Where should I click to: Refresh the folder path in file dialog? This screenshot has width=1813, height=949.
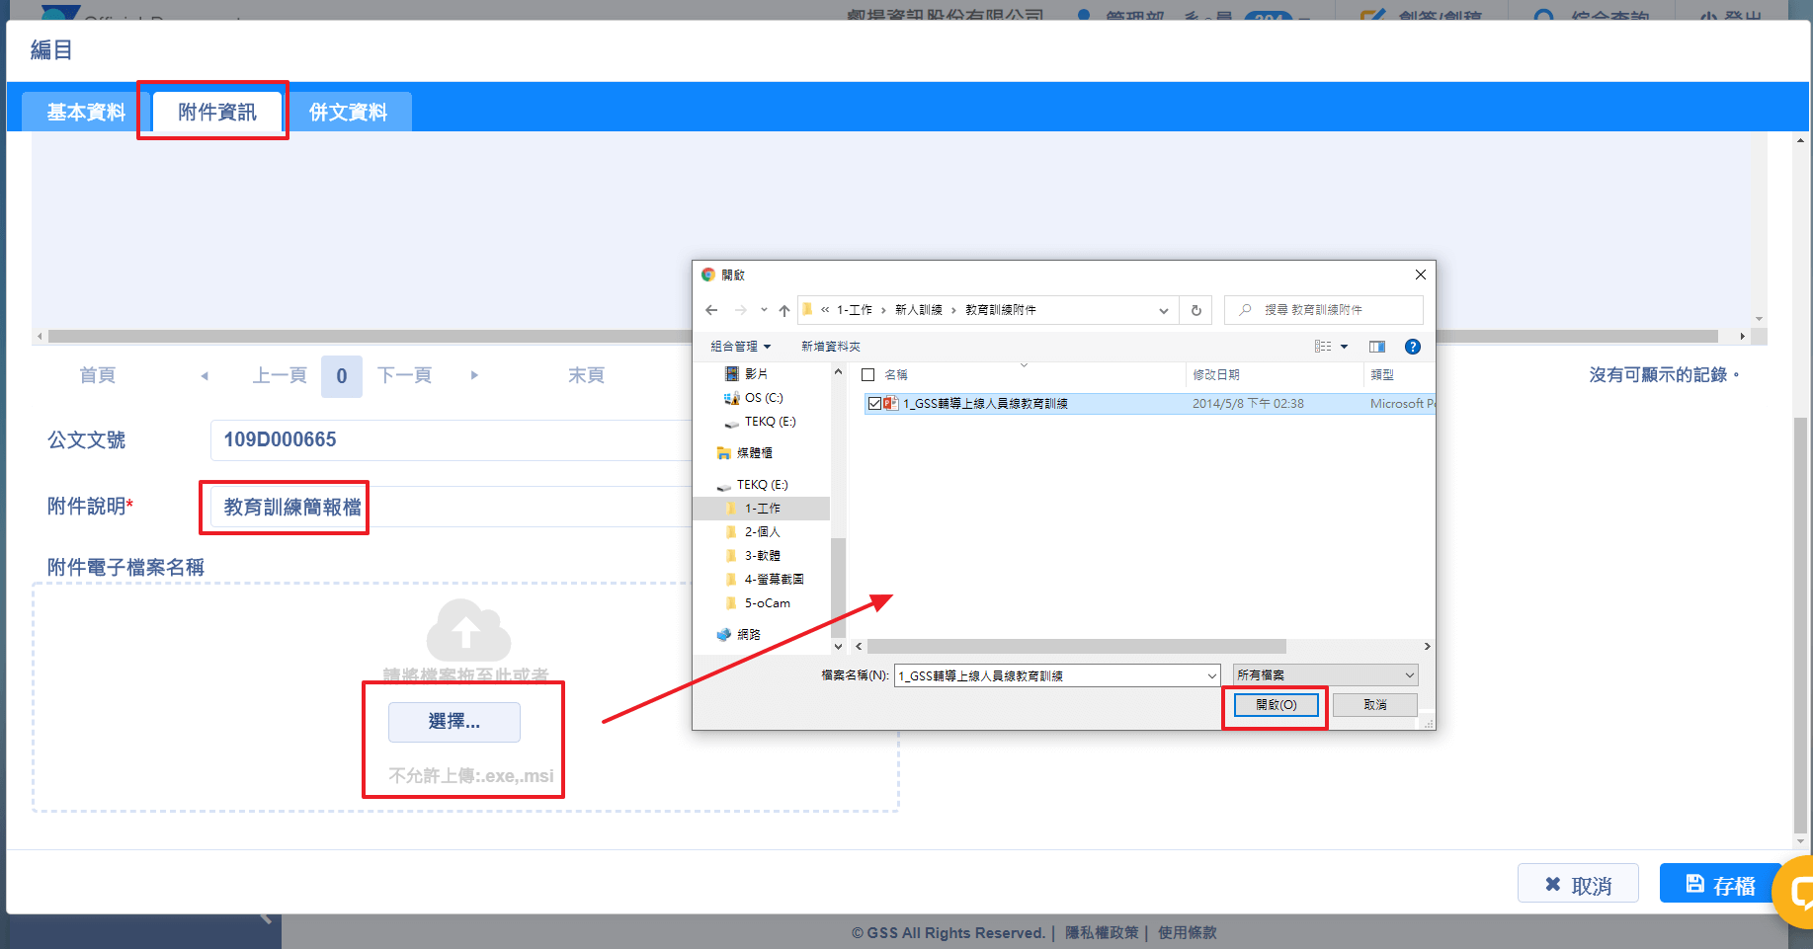[x=1195, y=310]
